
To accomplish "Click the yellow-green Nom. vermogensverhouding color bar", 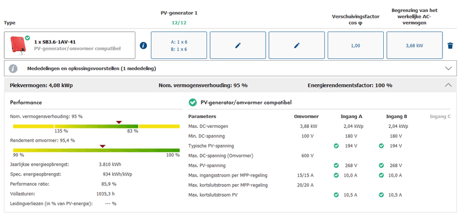I will [x=96, y=126].
